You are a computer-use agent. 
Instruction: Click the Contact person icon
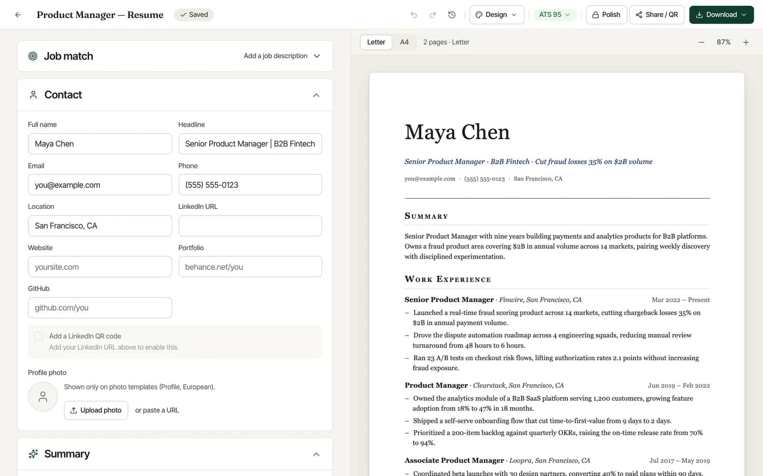(33, 95)
